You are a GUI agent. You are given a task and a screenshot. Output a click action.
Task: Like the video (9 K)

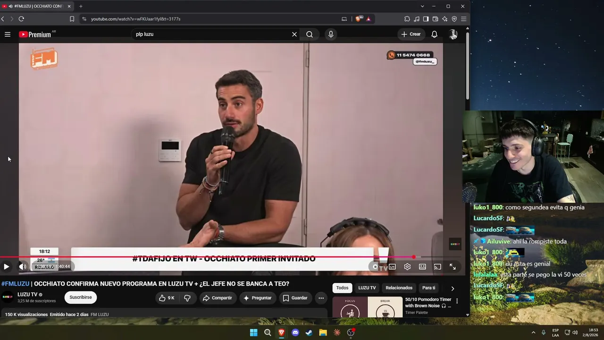coord(167,298)
